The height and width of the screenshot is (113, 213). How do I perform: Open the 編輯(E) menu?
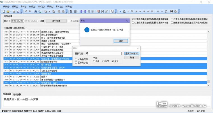pyautogui.click(x=15, y=6)
